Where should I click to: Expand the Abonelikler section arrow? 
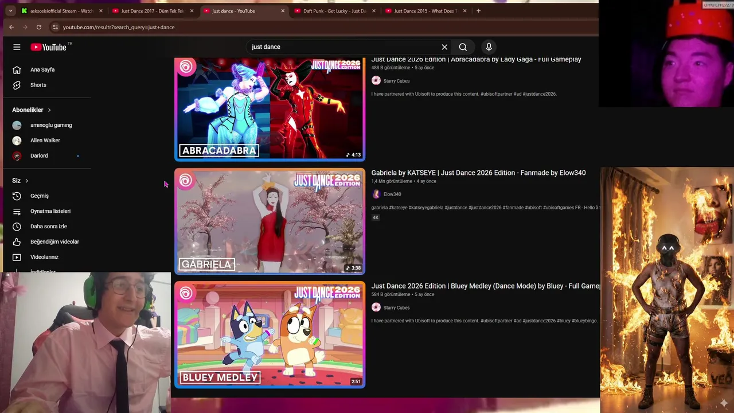[49, 110]
